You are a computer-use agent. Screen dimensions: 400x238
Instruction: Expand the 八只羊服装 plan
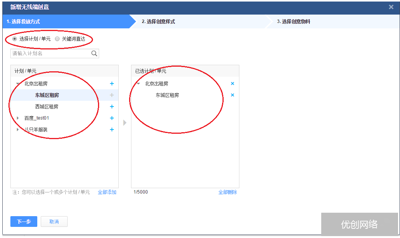[x=18, y=130]
